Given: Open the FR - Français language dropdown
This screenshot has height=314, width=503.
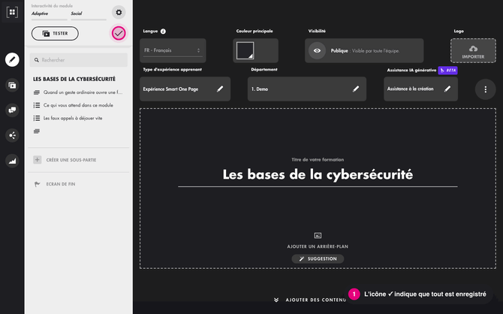Looking at the screenshot, I should click(173, 51).
